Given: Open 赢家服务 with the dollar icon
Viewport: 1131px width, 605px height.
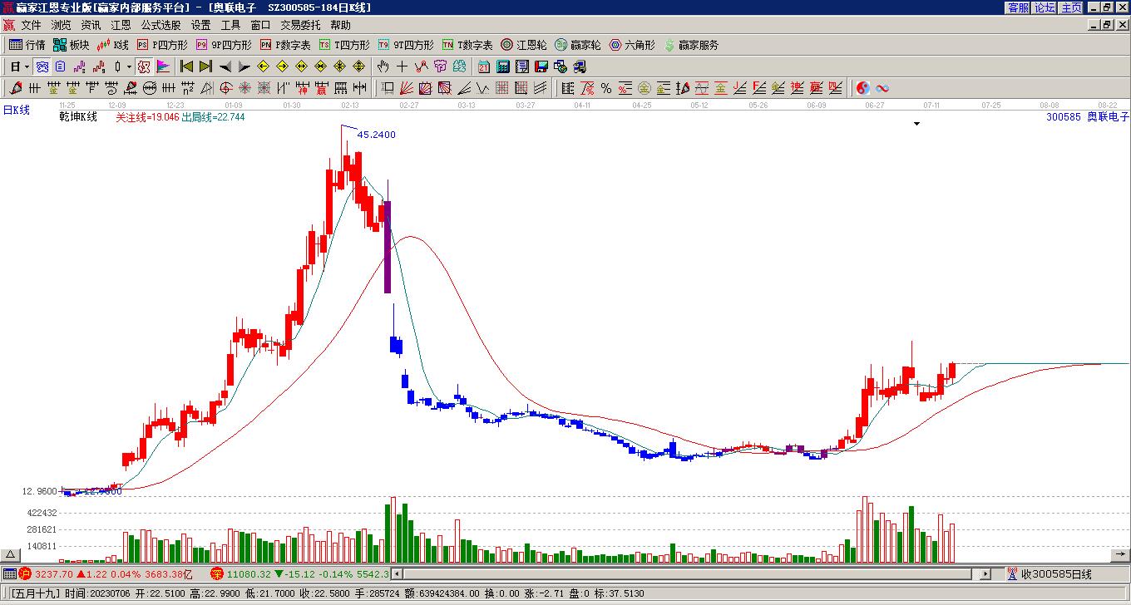Looking at the screenshot, I should (x=691, y=45).
